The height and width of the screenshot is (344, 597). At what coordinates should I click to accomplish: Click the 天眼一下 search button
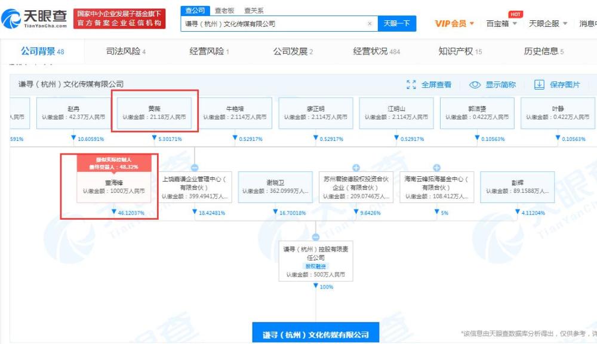pyautogui.click(x=397, y=24)
